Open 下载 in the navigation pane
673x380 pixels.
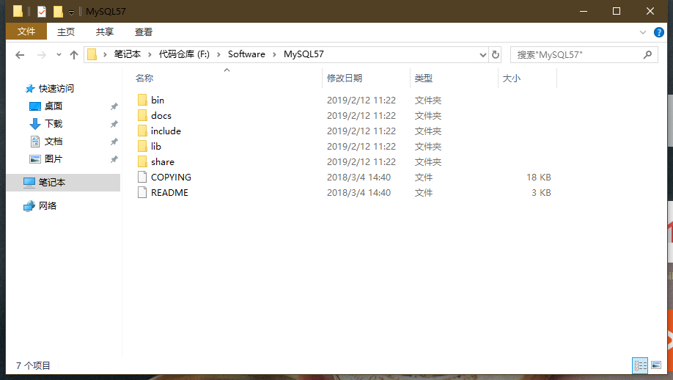click(54, 124)
